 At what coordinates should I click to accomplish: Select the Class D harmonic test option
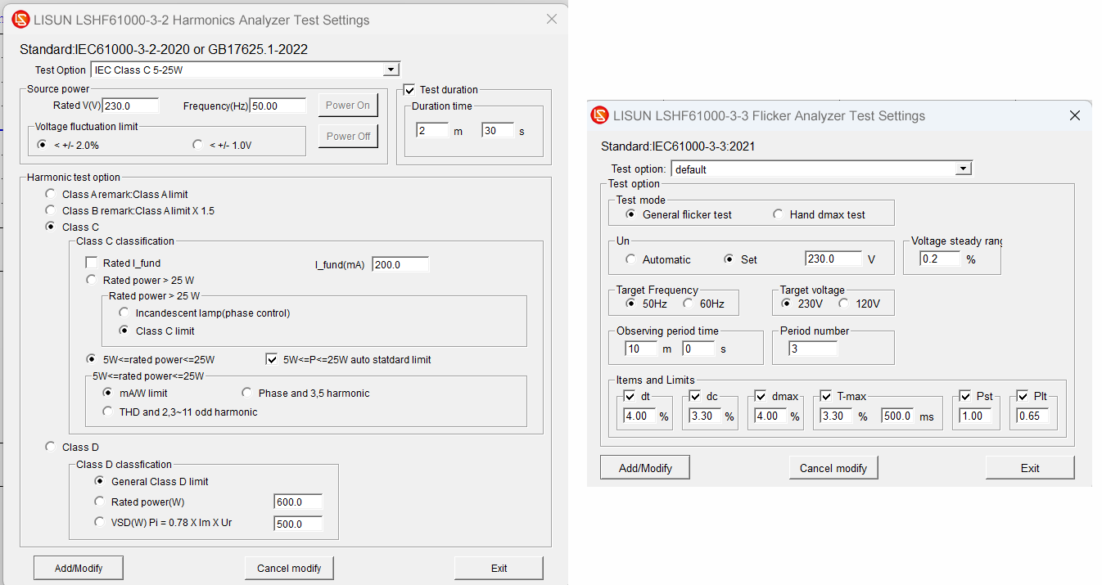[50, 447]
